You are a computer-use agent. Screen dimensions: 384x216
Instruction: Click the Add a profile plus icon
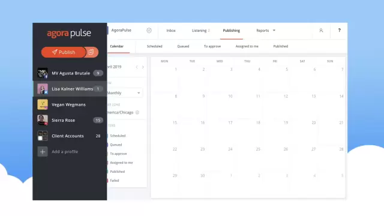point(43,152)
